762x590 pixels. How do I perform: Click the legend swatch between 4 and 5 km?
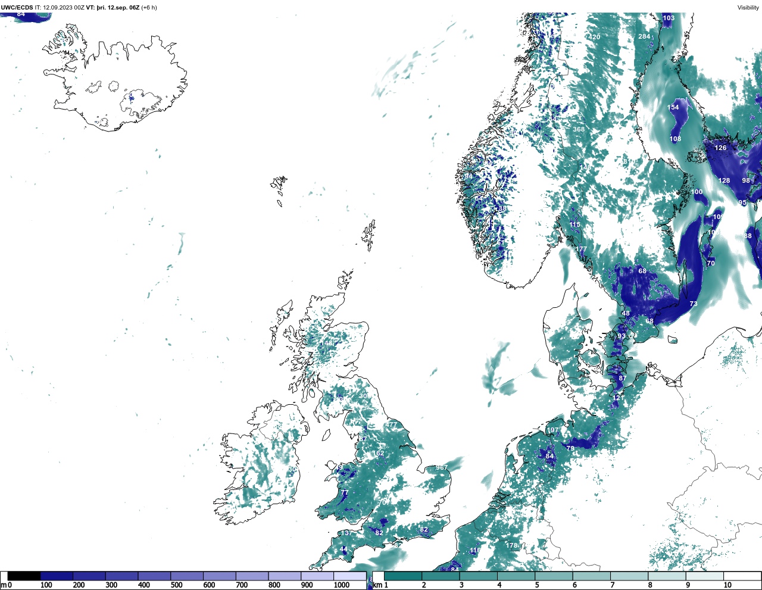pos(516,576)
